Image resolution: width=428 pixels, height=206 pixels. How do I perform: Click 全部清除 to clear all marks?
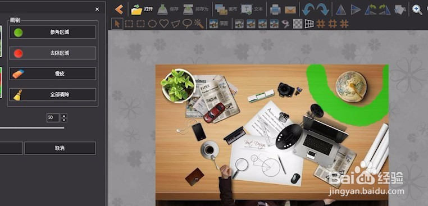click(x=53, y=94)
